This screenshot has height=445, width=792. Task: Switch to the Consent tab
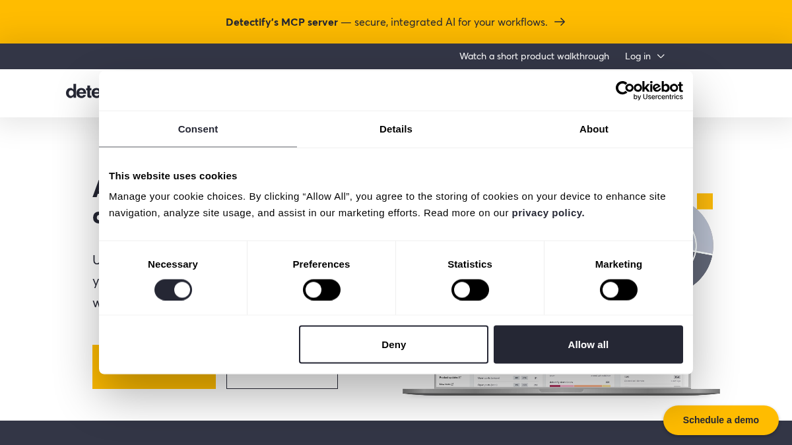(x=198, y=129)
